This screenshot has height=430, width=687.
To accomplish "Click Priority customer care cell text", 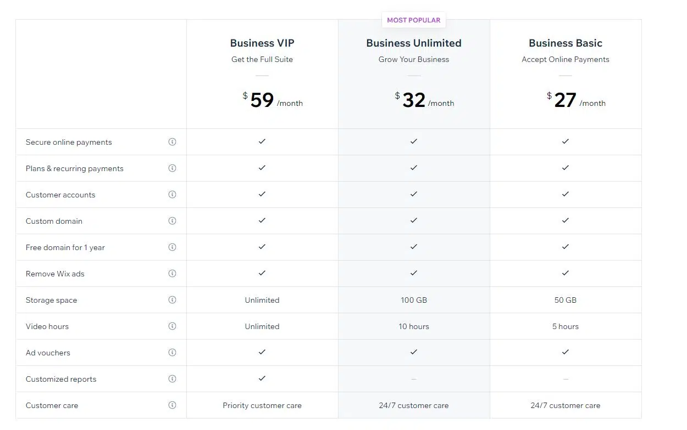I will click(262, 406).
